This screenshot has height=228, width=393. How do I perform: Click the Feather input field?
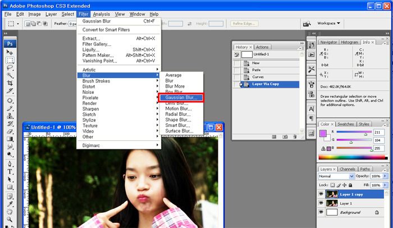point(72,24)
